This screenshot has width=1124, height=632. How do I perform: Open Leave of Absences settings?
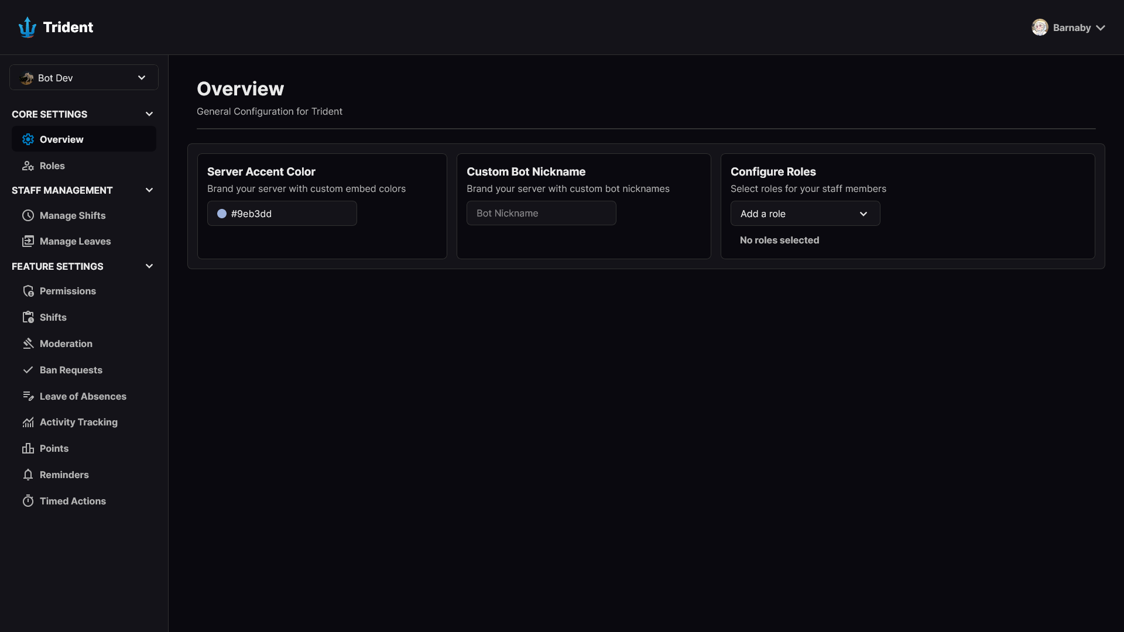tap(83, 396)
